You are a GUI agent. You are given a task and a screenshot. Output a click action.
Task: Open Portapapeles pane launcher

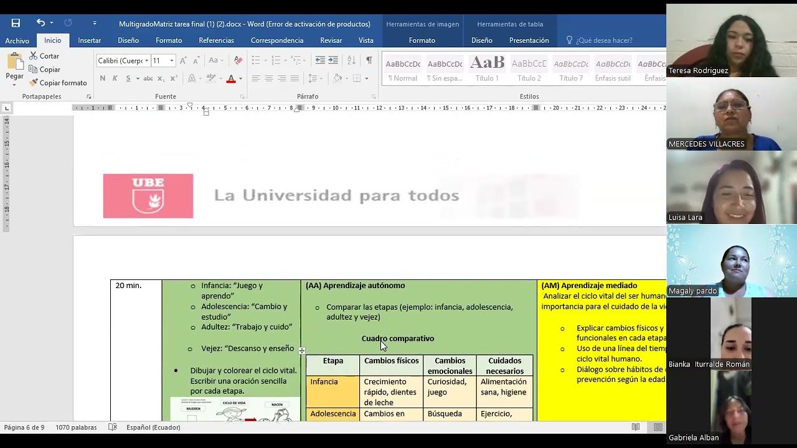pos(88,97)
